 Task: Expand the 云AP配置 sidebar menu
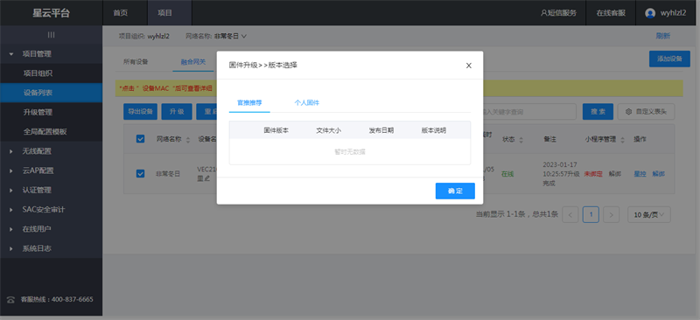(x=52, y=170)
